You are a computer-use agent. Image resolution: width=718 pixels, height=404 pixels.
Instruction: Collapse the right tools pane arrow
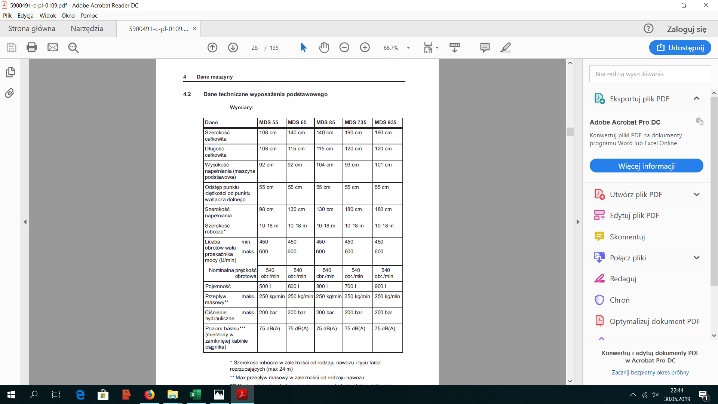coord(578,222)
